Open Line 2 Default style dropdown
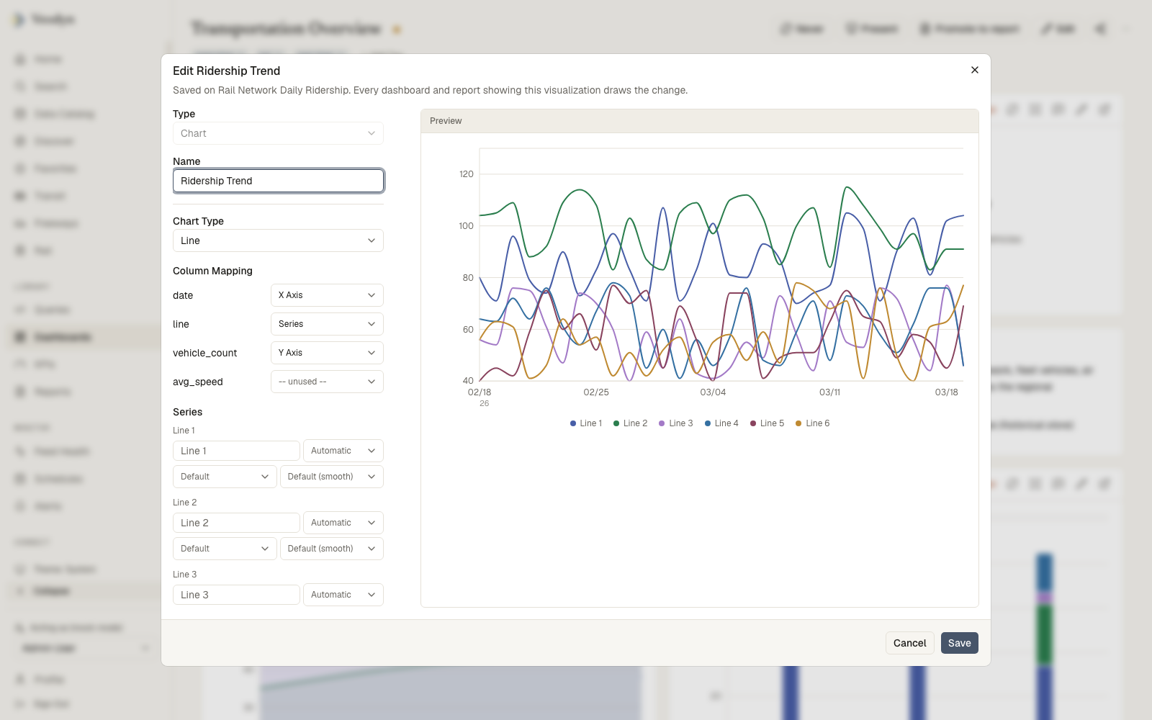The height and width of the screenshot is (720, 1152). (225, 549)
